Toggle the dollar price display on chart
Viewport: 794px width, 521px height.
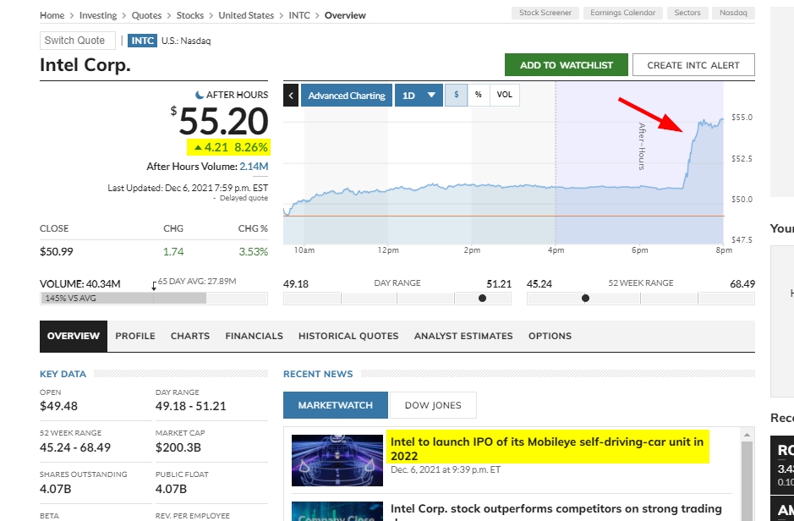(x=456, y=95)
